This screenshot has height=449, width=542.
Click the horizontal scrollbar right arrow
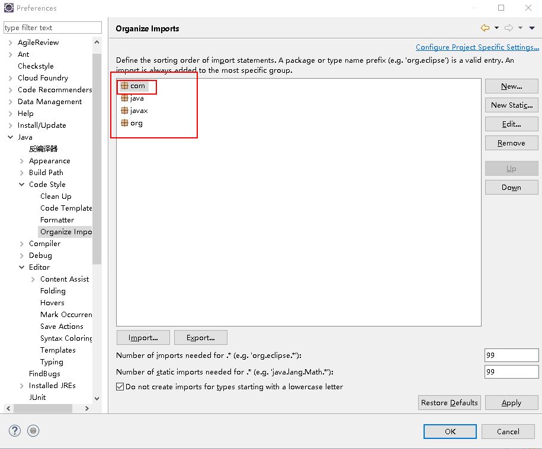(87, 409)
